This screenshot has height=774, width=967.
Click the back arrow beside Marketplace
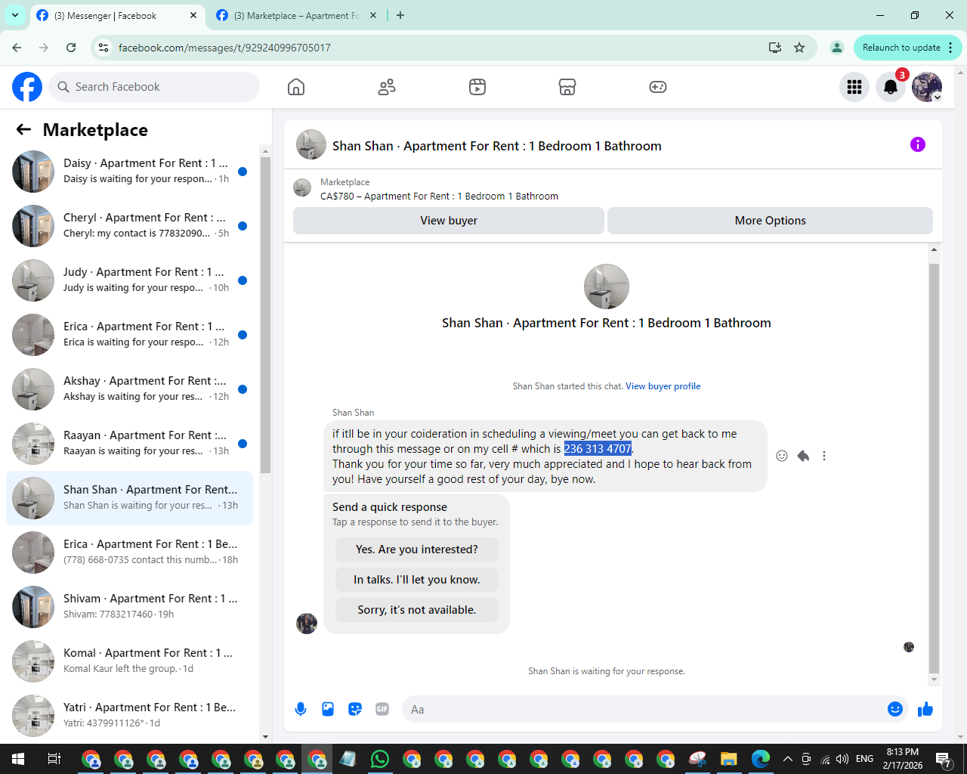tap(23, 129)
